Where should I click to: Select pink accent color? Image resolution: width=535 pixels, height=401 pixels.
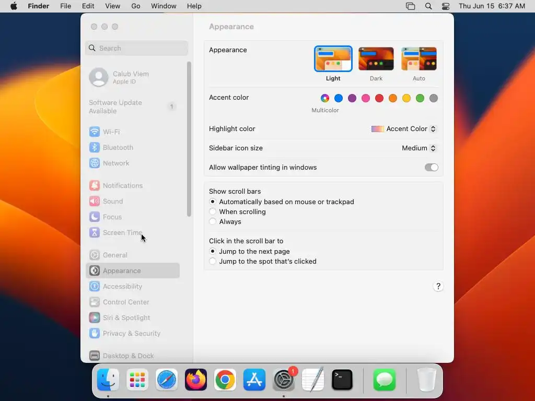(366, 98)
